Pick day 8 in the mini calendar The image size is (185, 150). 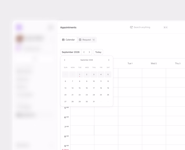[x=80, y=81]
